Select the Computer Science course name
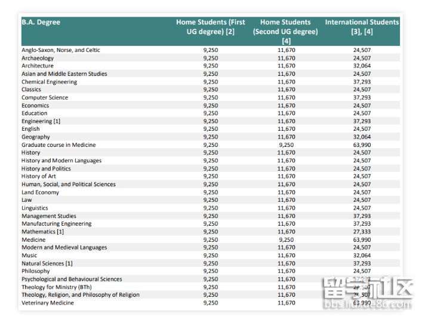Screen dimensions: 422x317 pyautogui.click(x=45, y=97)
